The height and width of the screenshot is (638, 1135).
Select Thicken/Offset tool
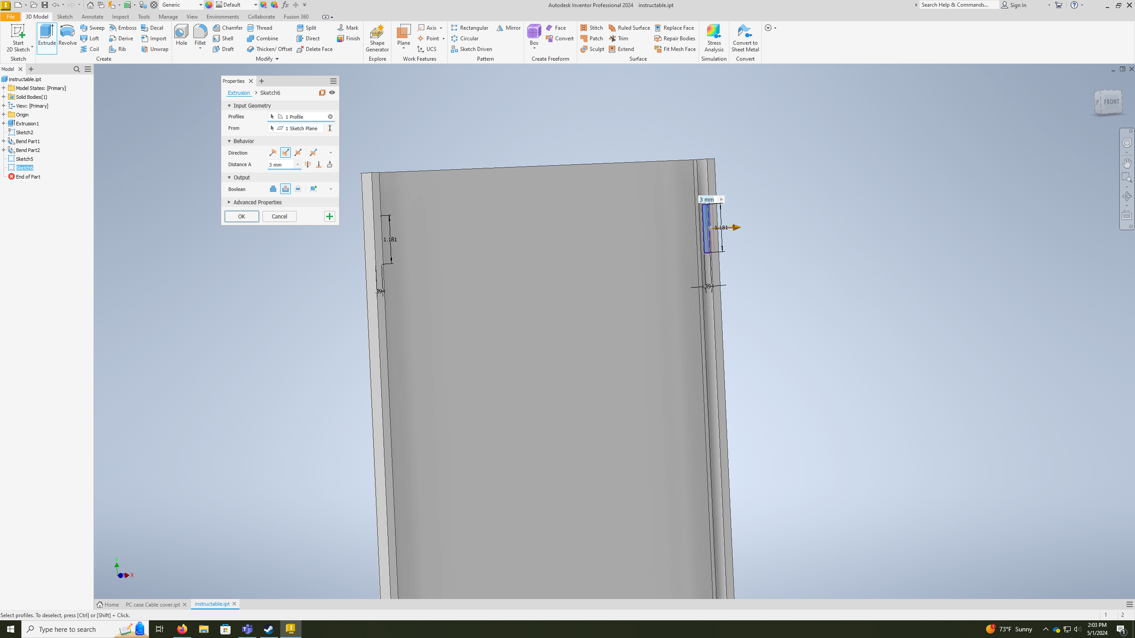tap(270, 49)
